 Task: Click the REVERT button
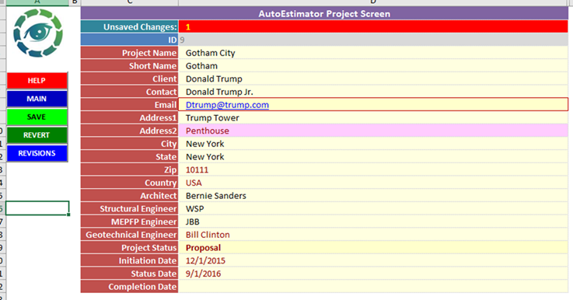tap(37, 135)
